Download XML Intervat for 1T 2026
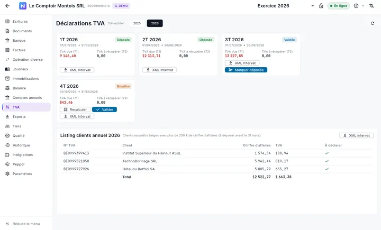The height and width of the screenshot is (230, 381). click(77, 70)
